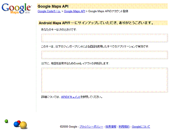Click the colored balls footer graphic
Image resolution: width=169 pixels, height=135 pixels.
coord(16,124)
